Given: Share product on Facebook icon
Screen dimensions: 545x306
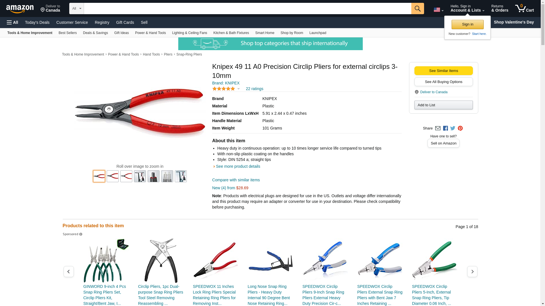Looking at the screenshot, I should tap(445, 128).
